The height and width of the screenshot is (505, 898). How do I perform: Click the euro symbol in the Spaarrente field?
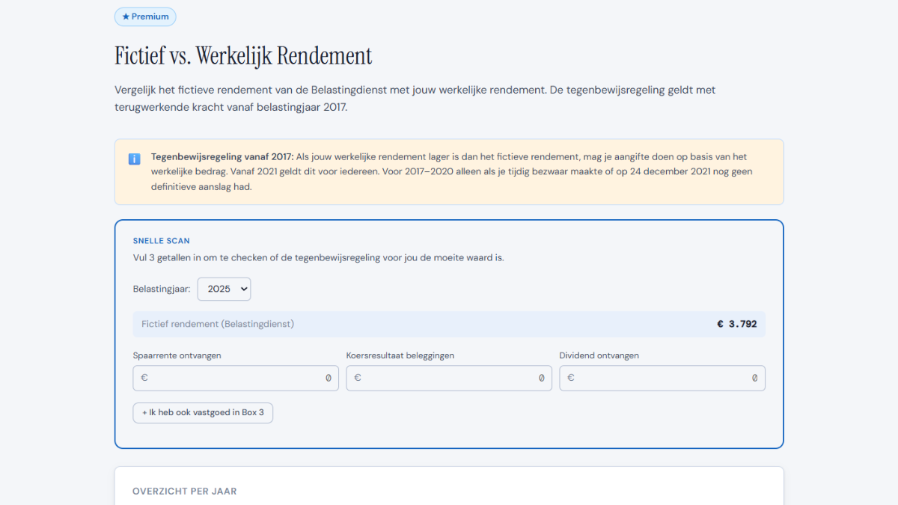pos(144,378)
